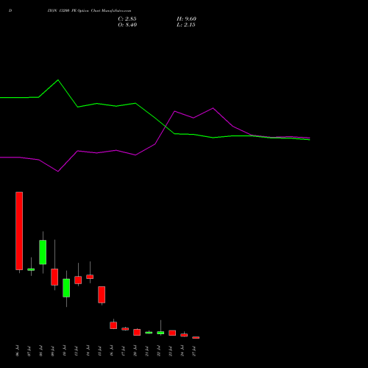Image resolution: width=368 pixels, height=368 pixels.
Task: Click the low value L: 2.15
Action: pos(186,25)
